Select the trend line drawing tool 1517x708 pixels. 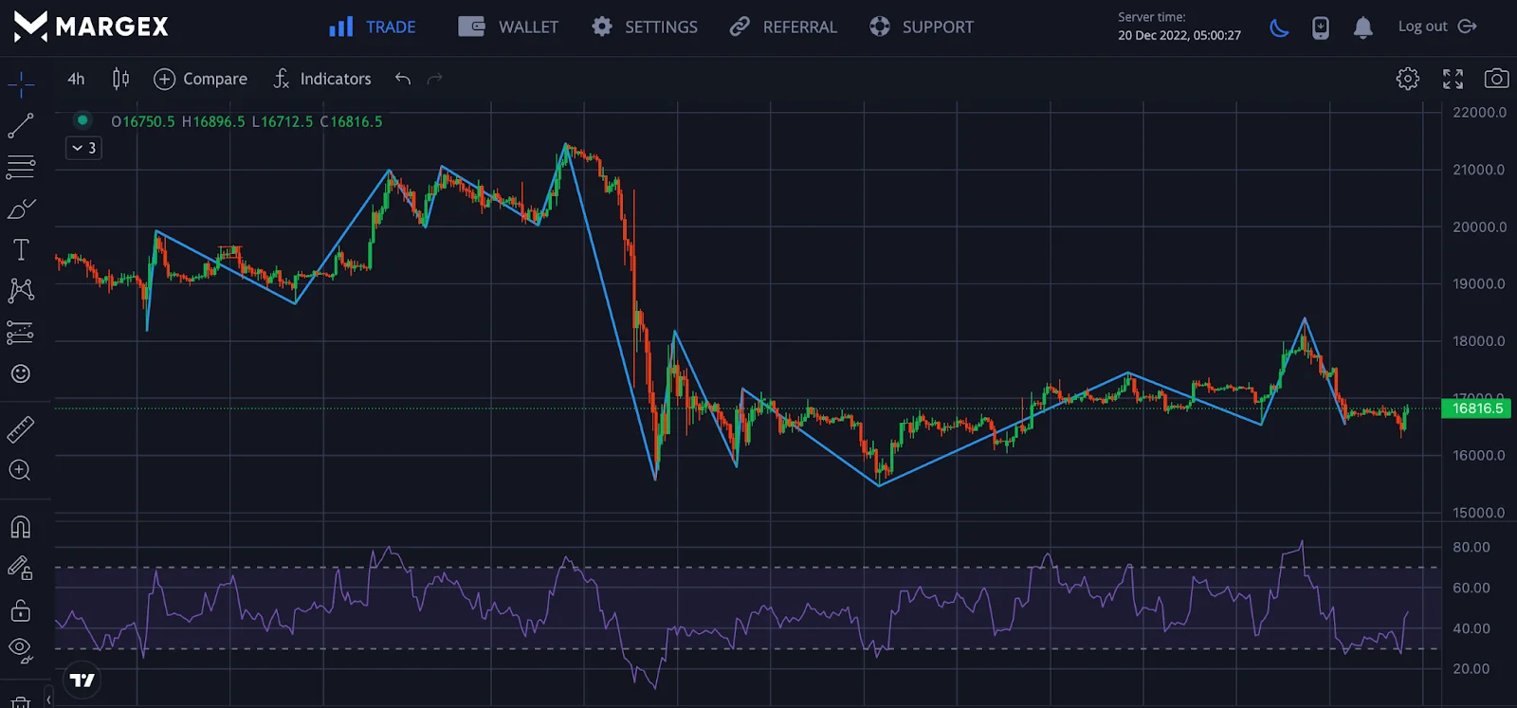point(21,126)
